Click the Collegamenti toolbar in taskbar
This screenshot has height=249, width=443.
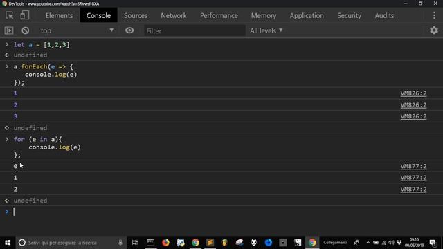335,243
